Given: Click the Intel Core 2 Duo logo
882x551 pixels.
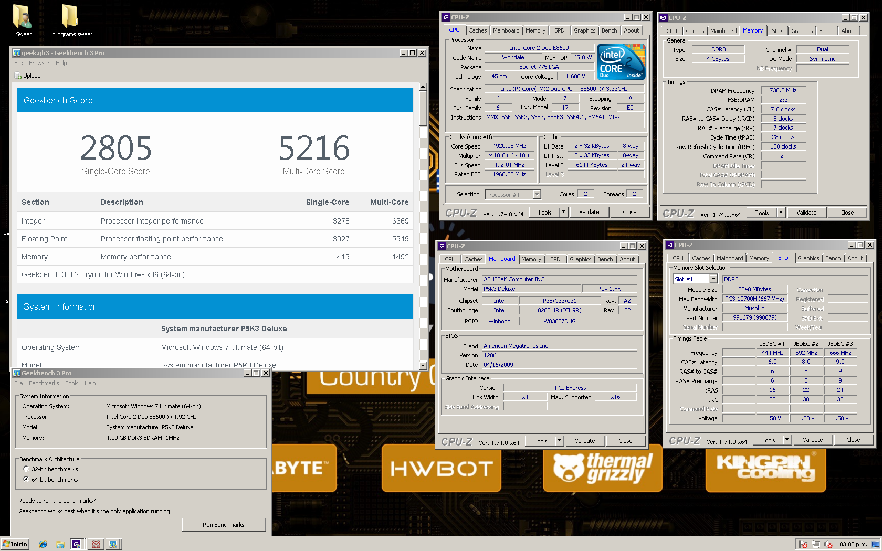Looking at the screenshot, I should point(622,62).
